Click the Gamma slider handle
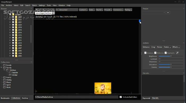186x103 pixels. (171, 67)
